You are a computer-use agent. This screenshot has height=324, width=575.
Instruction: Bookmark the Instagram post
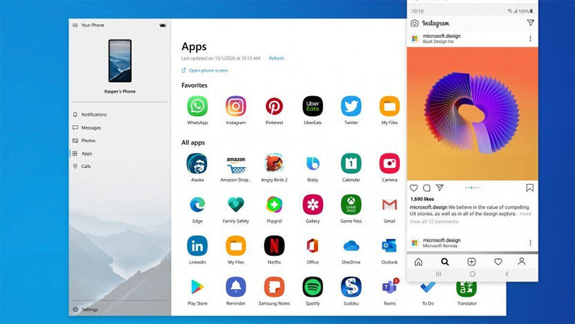pos(530,188)
